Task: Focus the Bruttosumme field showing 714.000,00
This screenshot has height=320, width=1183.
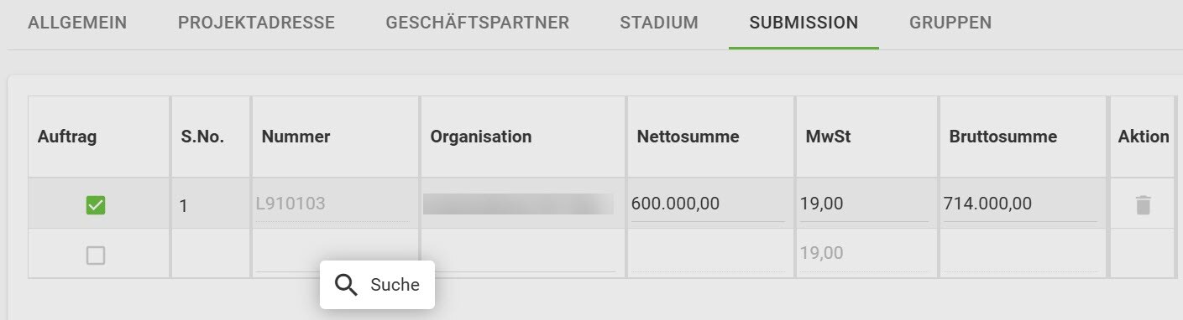Action: coord(1020,204)
